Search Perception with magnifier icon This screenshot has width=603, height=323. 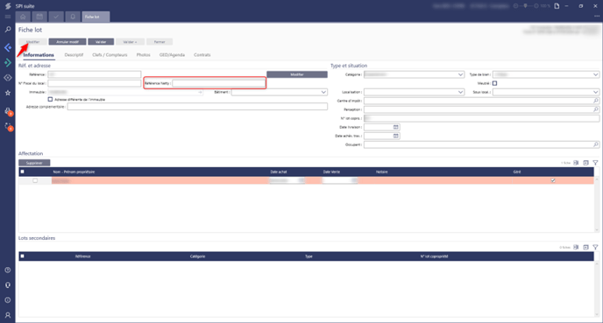pos(596,109)
